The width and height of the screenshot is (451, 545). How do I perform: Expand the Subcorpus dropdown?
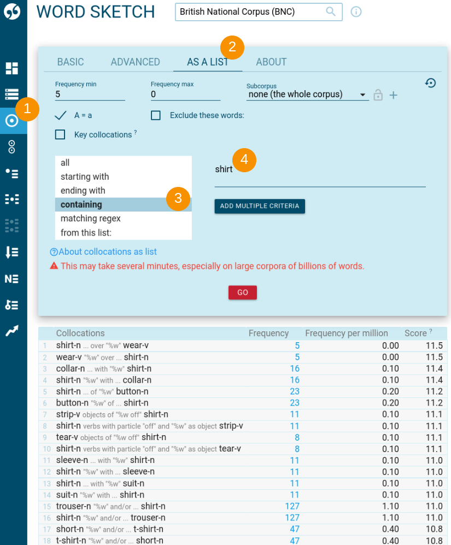coord(307,95)
